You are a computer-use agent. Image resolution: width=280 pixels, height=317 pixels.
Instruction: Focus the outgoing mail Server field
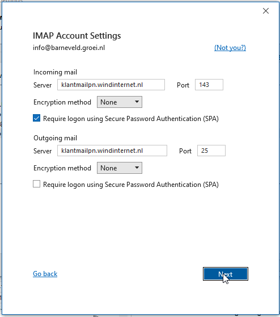pyautogui.click(x=112, y=151)
